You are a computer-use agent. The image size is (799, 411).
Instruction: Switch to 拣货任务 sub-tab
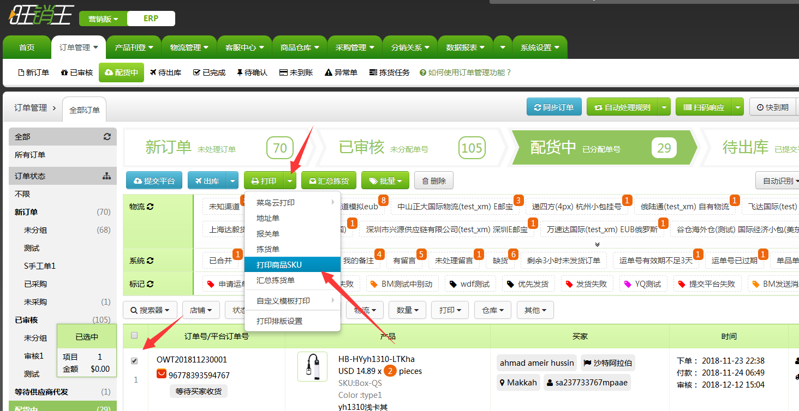(x=390, y=72)
